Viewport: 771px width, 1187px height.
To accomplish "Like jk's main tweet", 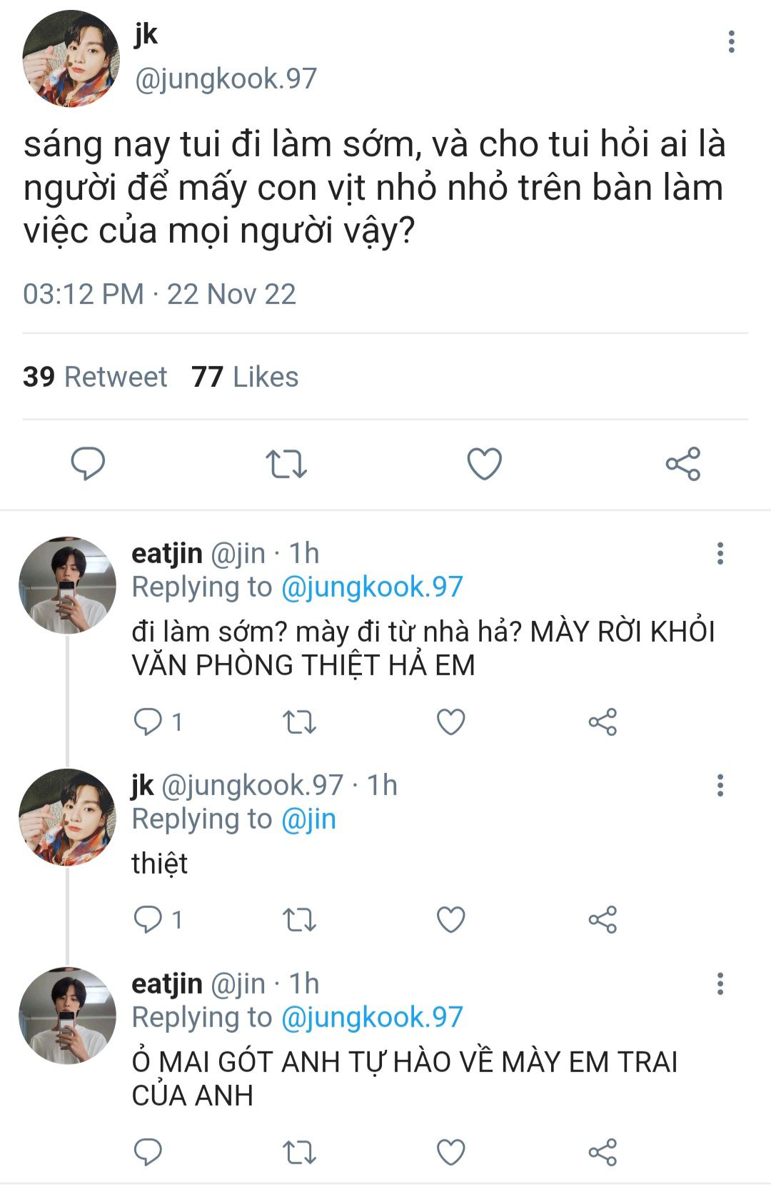I will [x=485, y=464].
